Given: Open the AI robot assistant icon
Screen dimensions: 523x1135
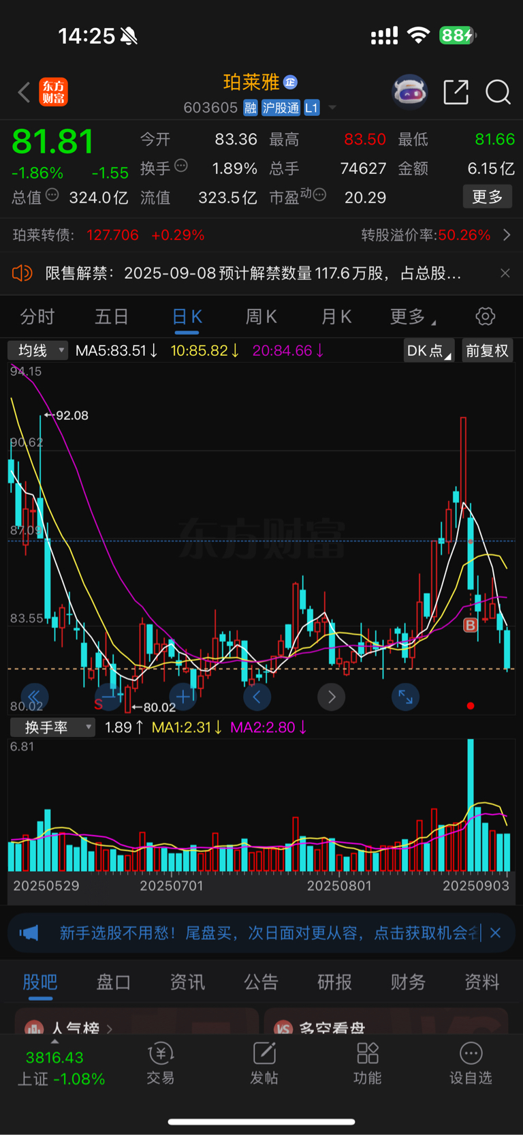Looking at the screenshot, I should click(x=409, y=91).
